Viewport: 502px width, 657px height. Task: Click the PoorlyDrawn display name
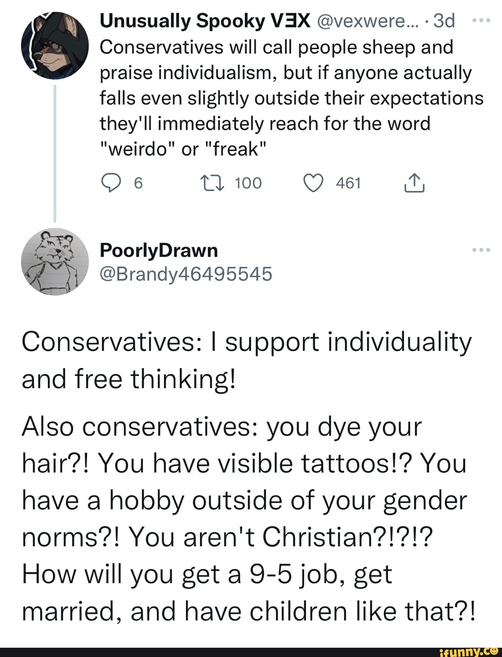[159, 250]
